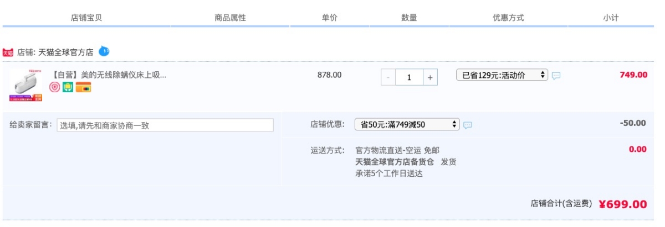Click the seller message input box
The width and height of the screenshot is (665, 227).
[165, 125]
